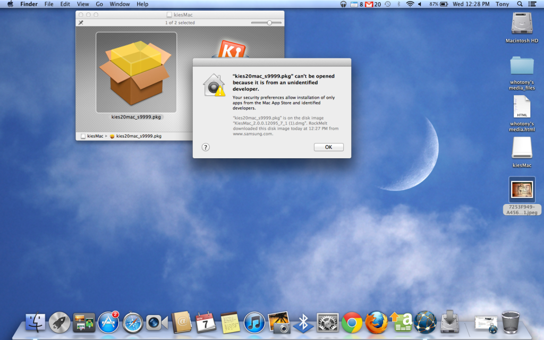Launch Safari from the Dock
This screenshot has width=544, height=340.
[132, 322]
